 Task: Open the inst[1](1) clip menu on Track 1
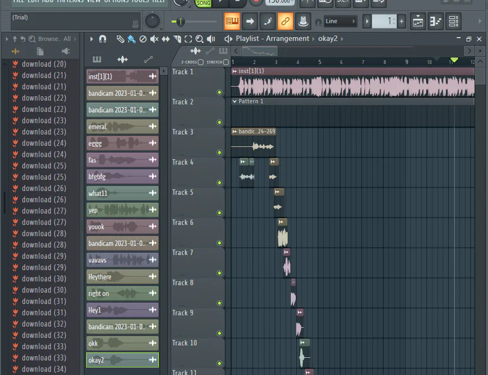[235, 71]
